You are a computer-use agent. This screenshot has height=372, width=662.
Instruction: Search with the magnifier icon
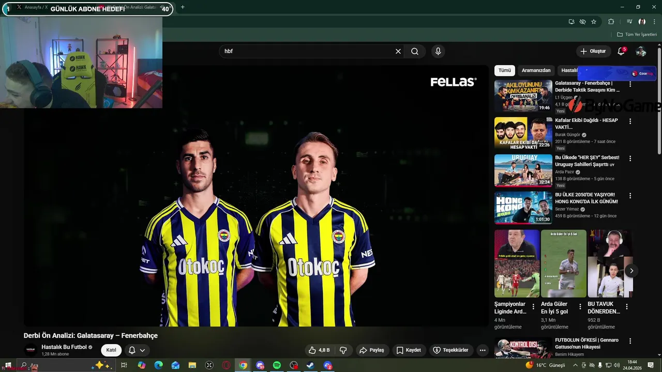[x=415, y=51]
